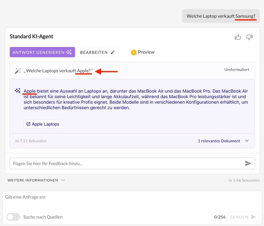Click the thumbs down rating icon
The height and width of the screenshot is (226, 264).
click(x=249, y=37)
